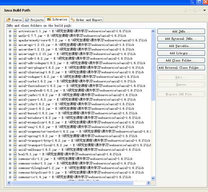Click jar icon of axiom-impl-1.2.13.jar
The image size is (208, 192).
point(15,54)
